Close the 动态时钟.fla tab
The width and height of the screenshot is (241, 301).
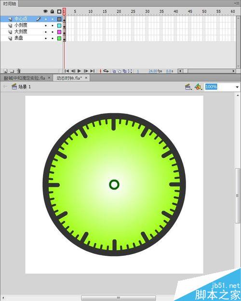(x=86, y=78)
